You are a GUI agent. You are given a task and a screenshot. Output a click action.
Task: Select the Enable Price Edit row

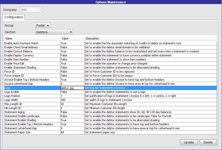pos(110,63)
